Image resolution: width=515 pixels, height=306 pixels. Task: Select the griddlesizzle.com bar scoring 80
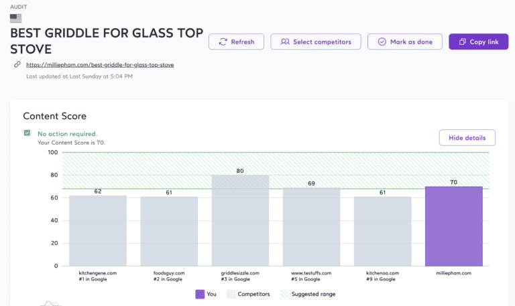[x=240, y=220]
